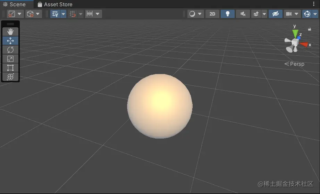The width and height of the screenshot is (320, 194).
Task: Toggle scene lighting bulb
Action: coord(228,14)
